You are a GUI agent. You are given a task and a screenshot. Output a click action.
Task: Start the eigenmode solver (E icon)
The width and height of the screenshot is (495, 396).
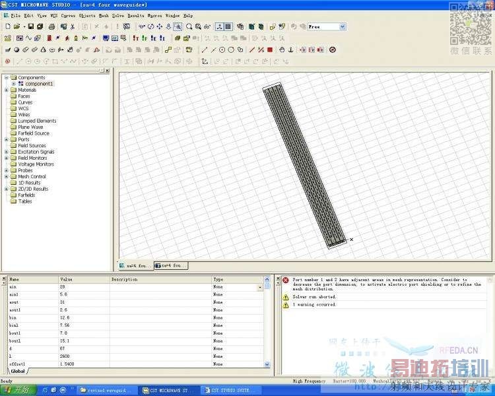coord(153,38)
